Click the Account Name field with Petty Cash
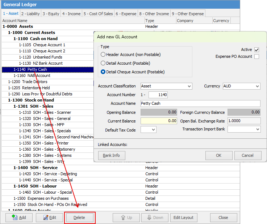This screenshot has height=224, width=267. [x=200, y=103]
